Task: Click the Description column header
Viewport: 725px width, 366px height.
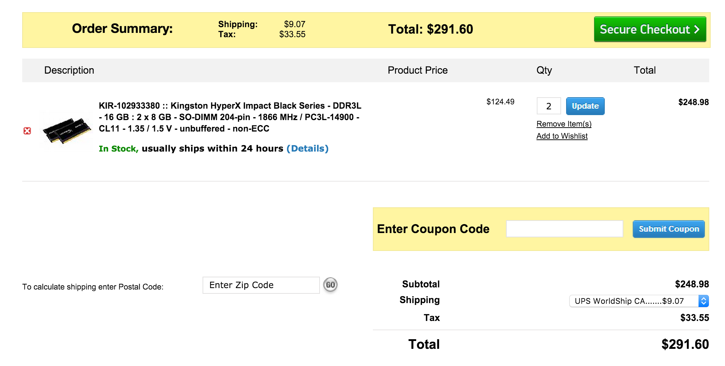Action: click(x=69, y=70)
